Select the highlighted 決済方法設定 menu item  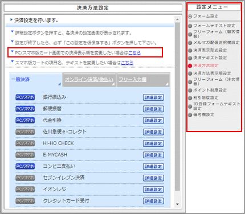pos(203,65)
